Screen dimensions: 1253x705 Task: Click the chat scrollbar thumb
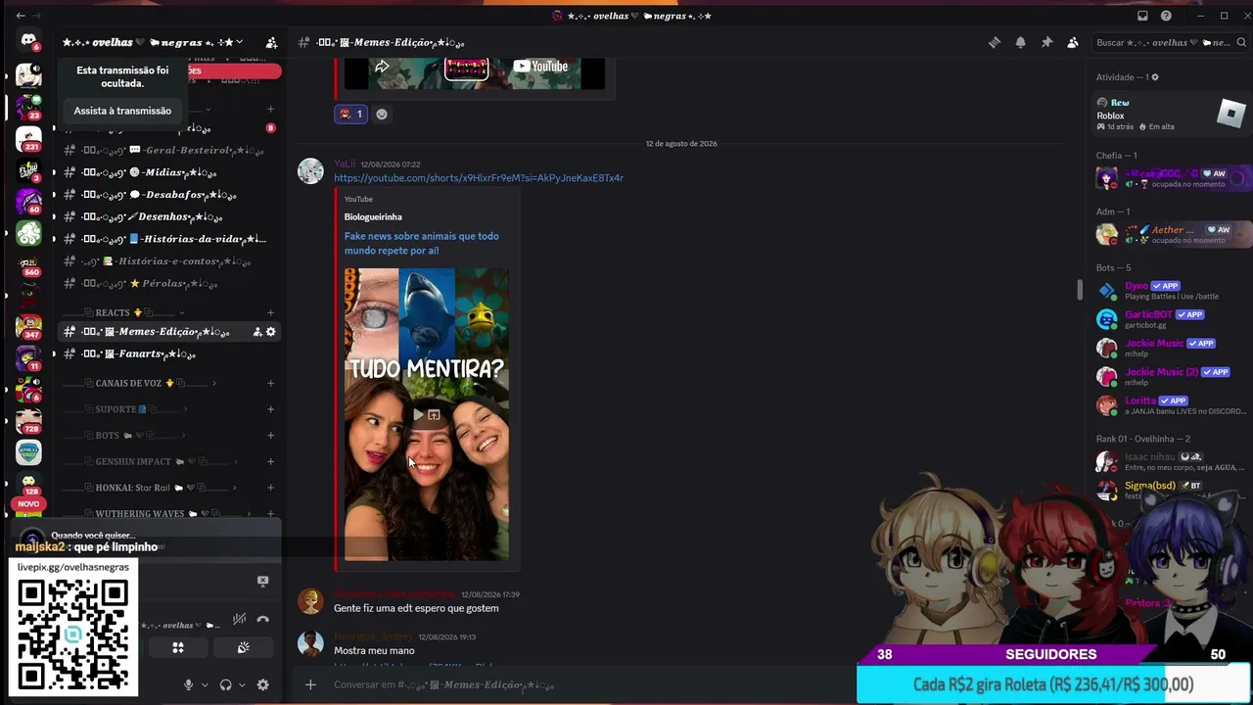pyautogui.click(x=1080, y=290)
